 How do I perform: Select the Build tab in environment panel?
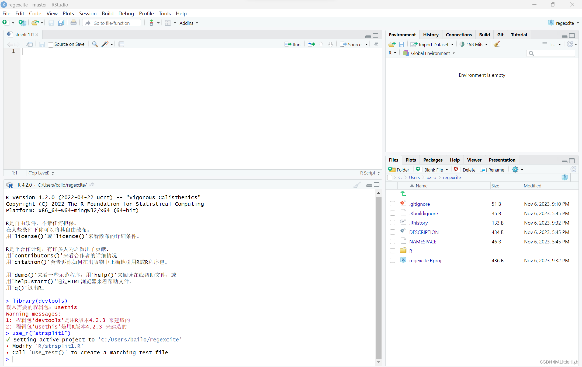(x=483, y=35)
